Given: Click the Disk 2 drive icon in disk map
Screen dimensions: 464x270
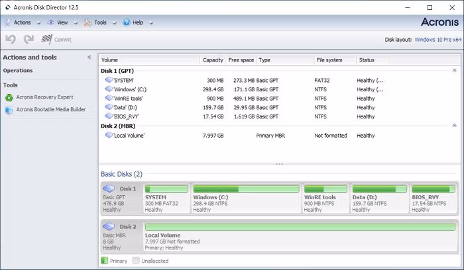Looking at the screenshot, I should point(109,226).
